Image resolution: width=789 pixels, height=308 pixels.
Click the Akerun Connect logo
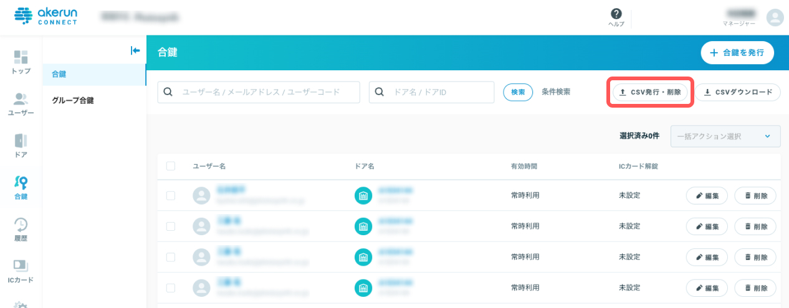point(45,17)
